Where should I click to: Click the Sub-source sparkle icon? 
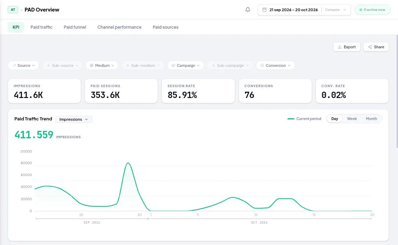coord(48,65)
